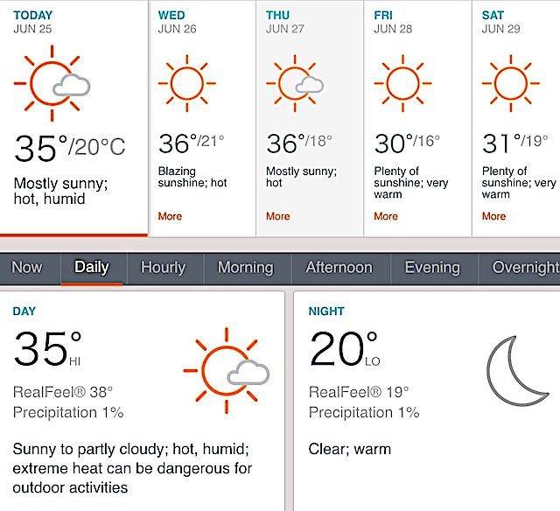560x511 pixels.
Task: Select the Daily tab
Action: [x=92, y=268]
